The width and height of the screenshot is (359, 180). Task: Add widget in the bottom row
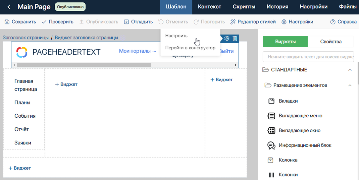point(20,168)
